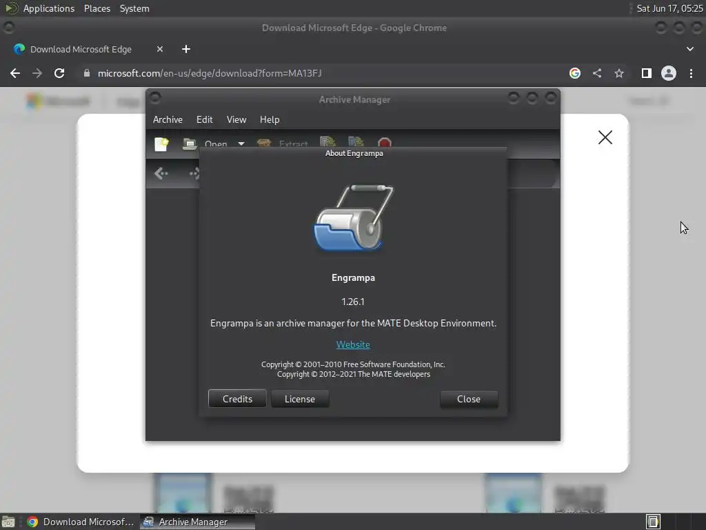Viewport: 706px width, 530px height.
Task: Click the show desktop icon in bottom panel
Action: pos(8,522)
